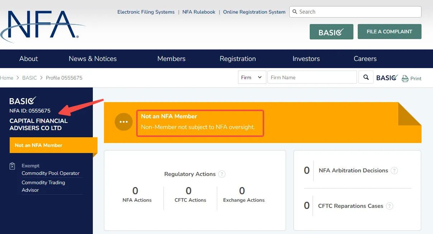Image resolution: width=433 pixels, height=234 pixels.
Task: Go to Home in the breadcrumb
Action: [x=6, y=78]
